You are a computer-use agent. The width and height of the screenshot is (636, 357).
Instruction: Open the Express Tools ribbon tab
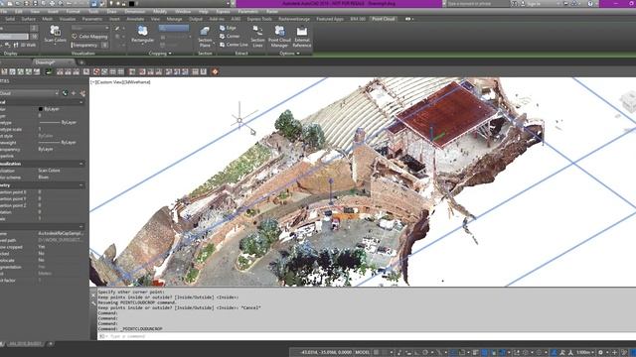[259, 19]
